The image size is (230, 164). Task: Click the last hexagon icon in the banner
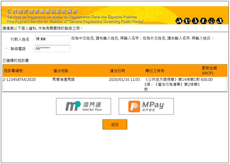pyautogui.click(x=220, y=21)
